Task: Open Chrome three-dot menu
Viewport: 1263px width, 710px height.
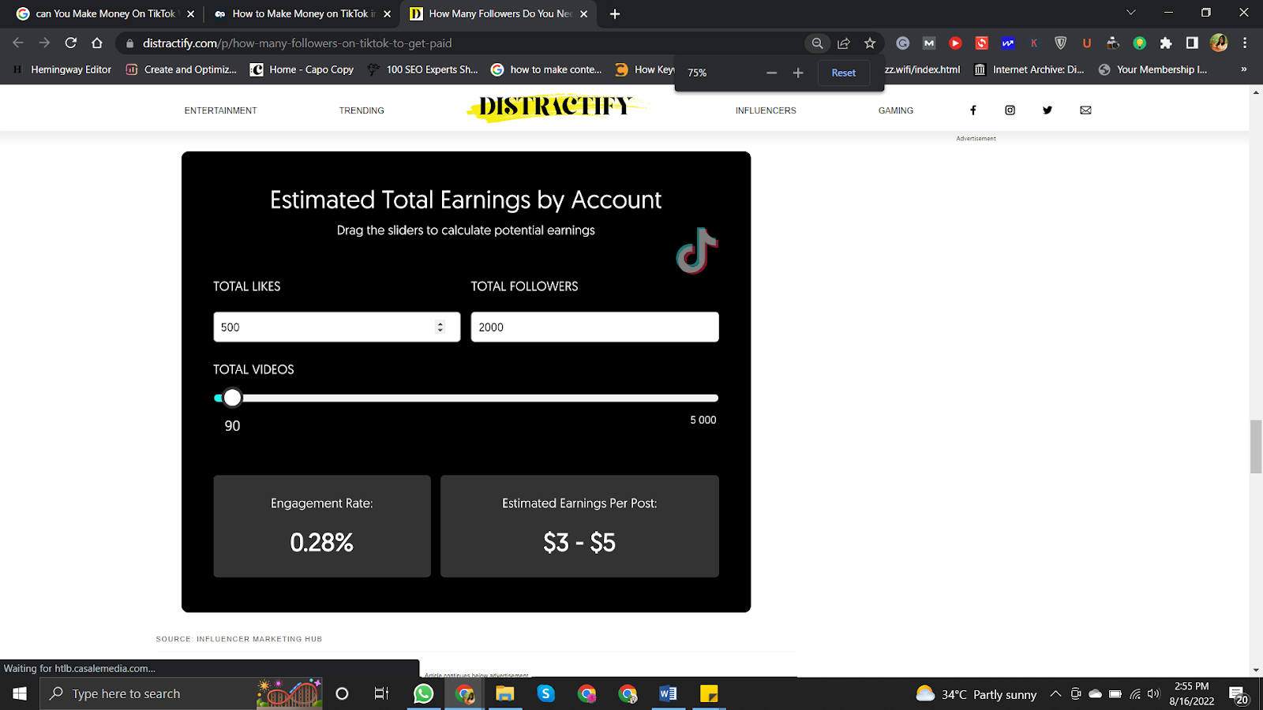Action: pos(1245,43)
